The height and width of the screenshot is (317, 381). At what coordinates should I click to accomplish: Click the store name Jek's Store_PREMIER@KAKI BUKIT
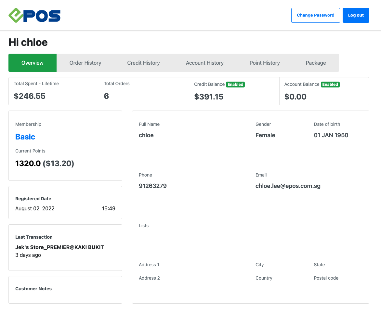(59, 247)
